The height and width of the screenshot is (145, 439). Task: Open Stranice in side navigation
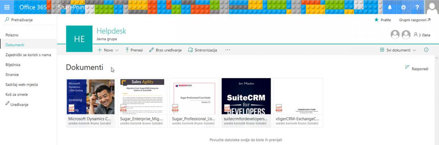point(12,75)
